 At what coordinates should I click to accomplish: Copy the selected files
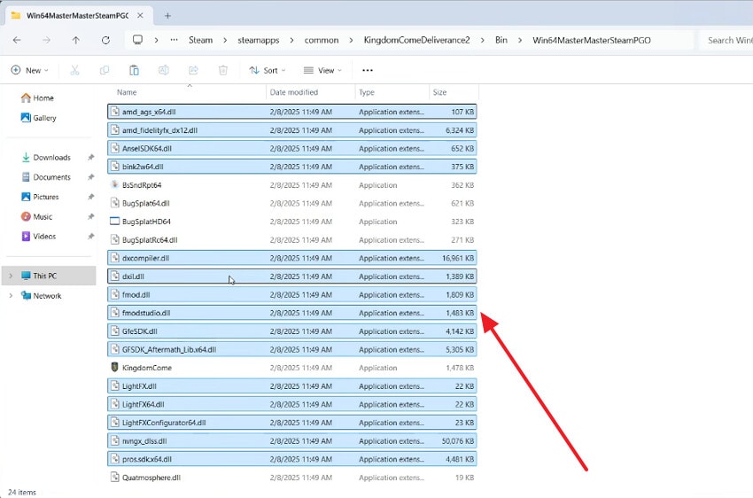point(105,70)
